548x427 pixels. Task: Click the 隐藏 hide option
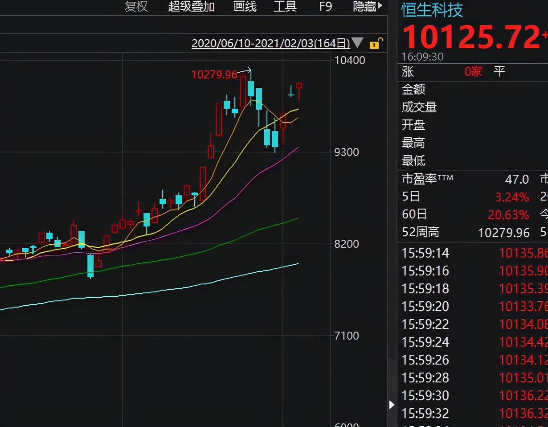point(365,6)
